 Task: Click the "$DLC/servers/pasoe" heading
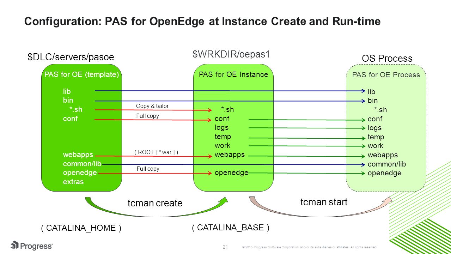pos(71,57)
